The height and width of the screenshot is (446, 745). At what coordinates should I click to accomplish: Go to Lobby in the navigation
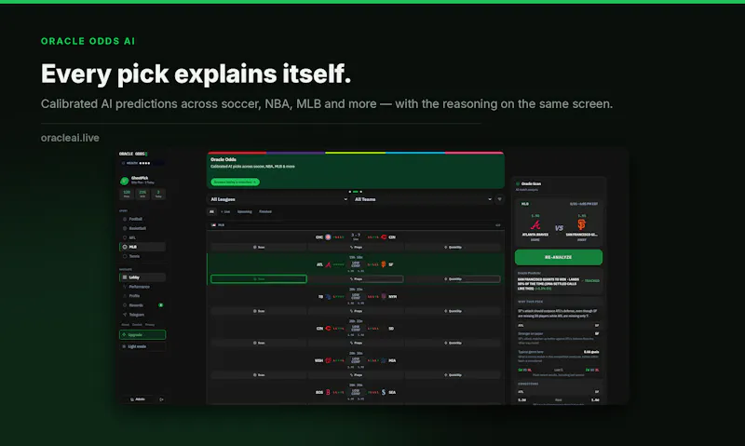click(142, 277)
